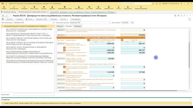Select 300.03 ИМПОРТ ТОВАРОВ tree item

[x=29, y=39]
